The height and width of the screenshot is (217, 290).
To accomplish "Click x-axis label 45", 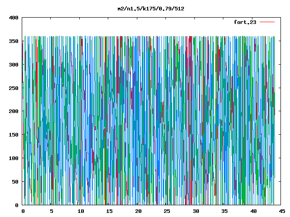I will [282, 211].
